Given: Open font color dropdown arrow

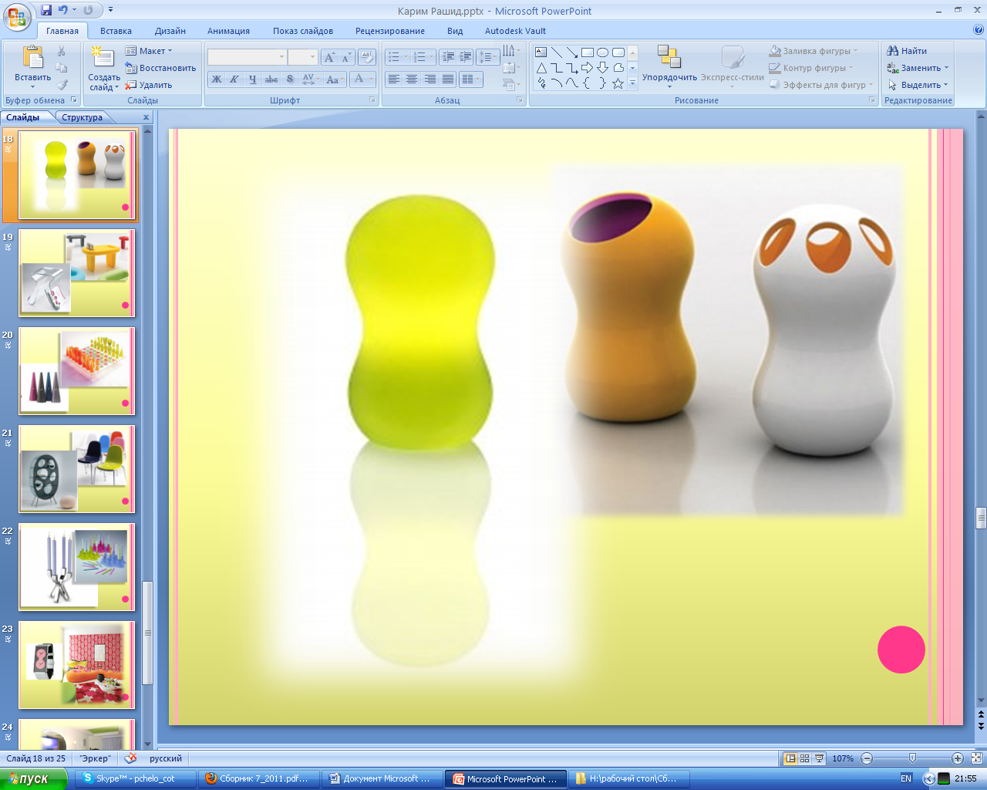Looking at the screenshot, I should point(372,79).
